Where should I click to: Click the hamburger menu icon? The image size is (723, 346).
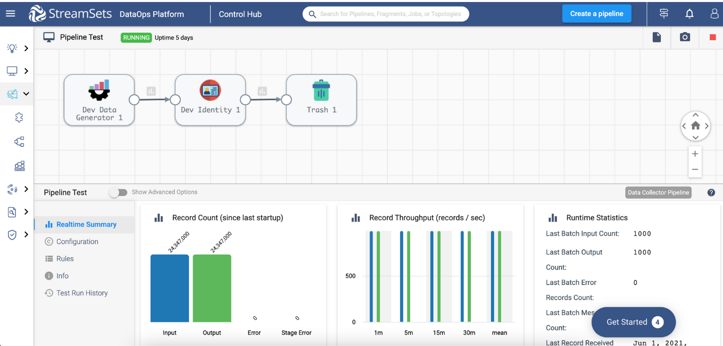click(x=11, y=14)
